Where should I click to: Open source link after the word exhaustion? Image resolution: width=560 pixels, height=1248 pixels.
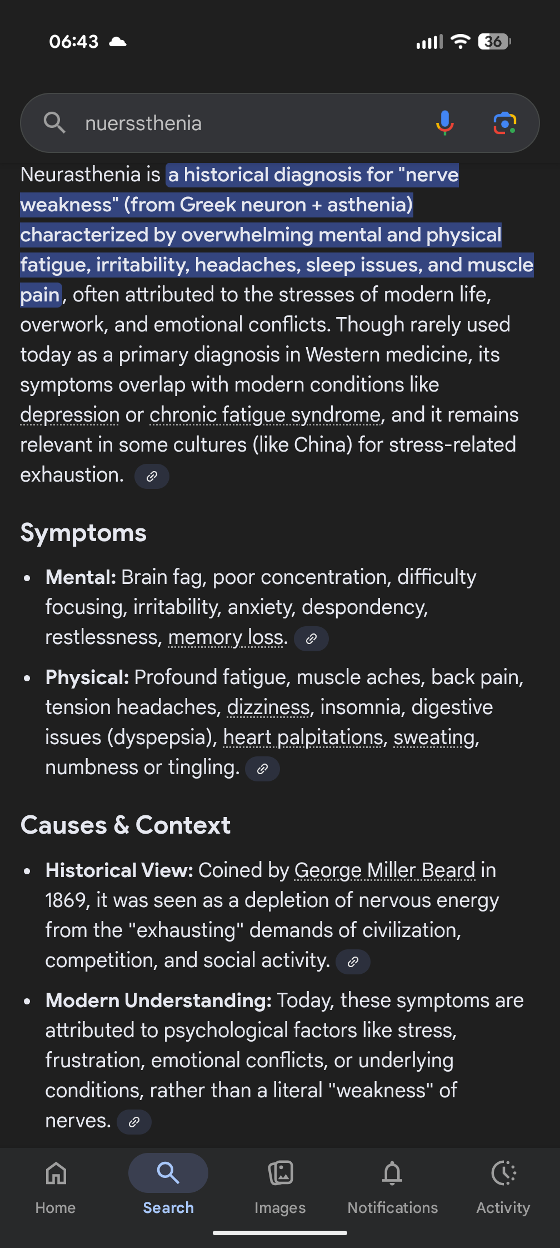coord(152,476)
